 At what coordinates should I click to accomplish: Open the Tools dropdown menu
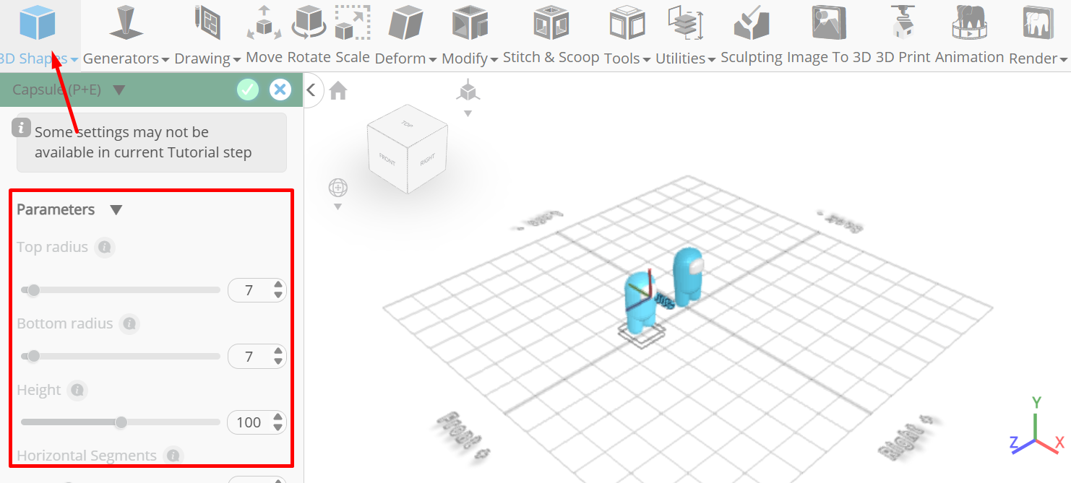tap(646, 59)
